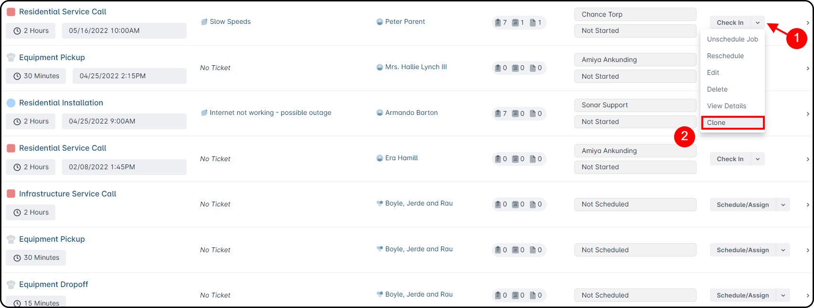
Task: Expand the dropdown arrow next to top Check In
Action: 758,23
